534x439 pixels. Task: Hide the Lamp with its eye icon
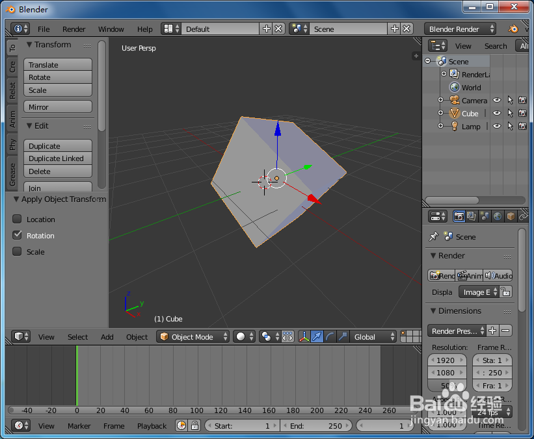click(497, 126)
